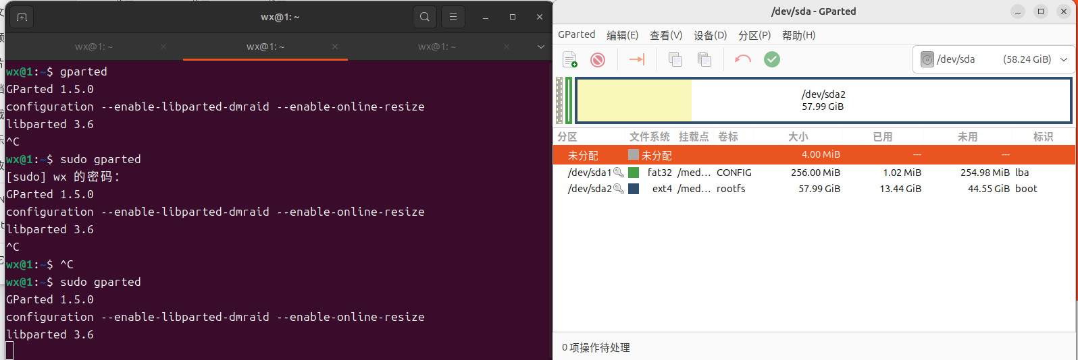The height and width of the screenshot is (360, 1078).
Task: Open the 查看(V) menu
Action: tap(666, 35)
